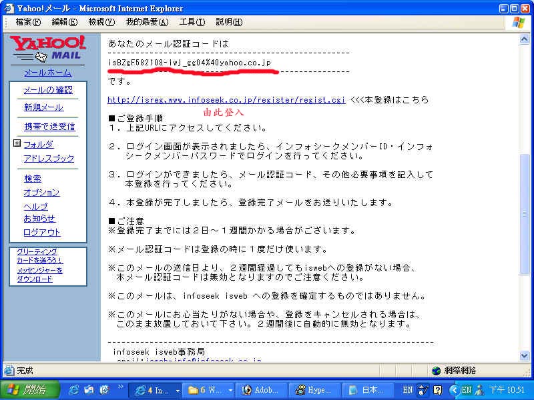Click the scroll down arrow

tap(525, 356)
